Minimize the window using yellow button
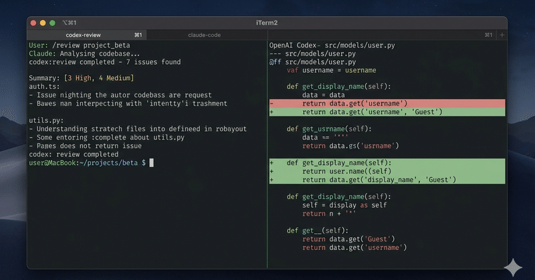Image resolution: width=535 pixels, height=280 pixels. (43, 23)
